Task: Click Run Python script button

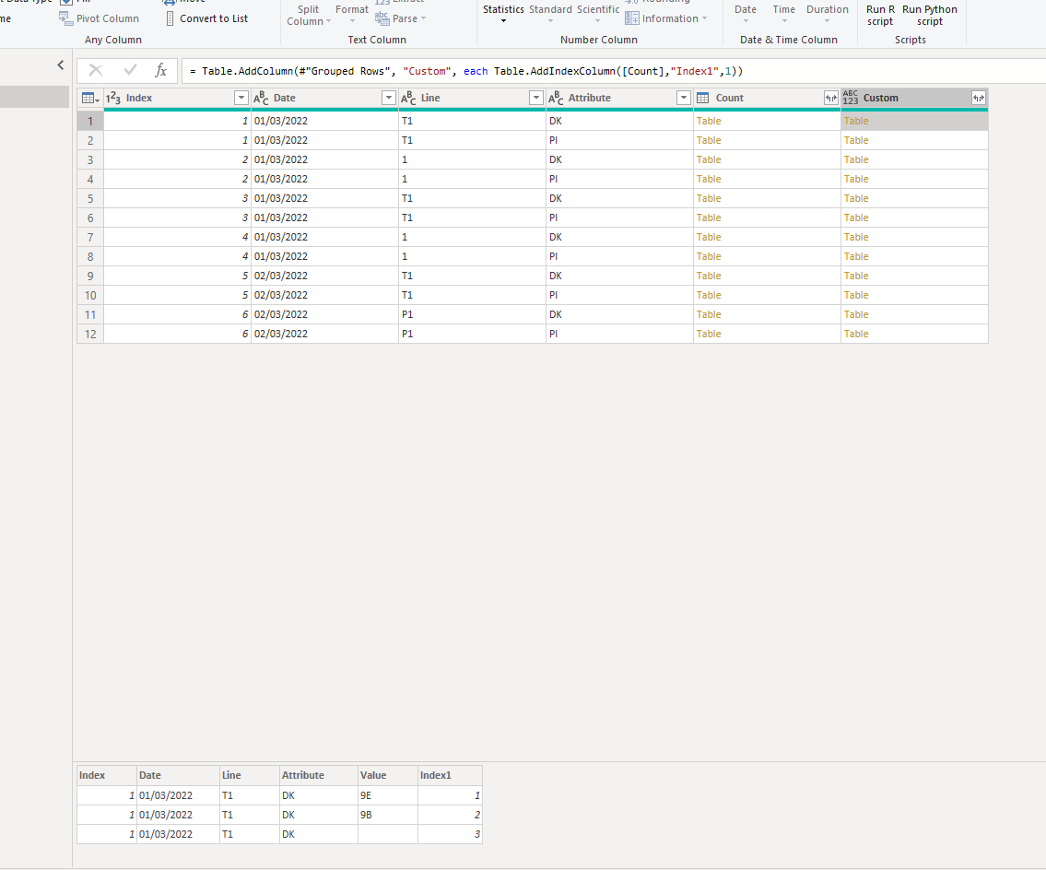Action: pyautogui.click(x=929, y=16)
